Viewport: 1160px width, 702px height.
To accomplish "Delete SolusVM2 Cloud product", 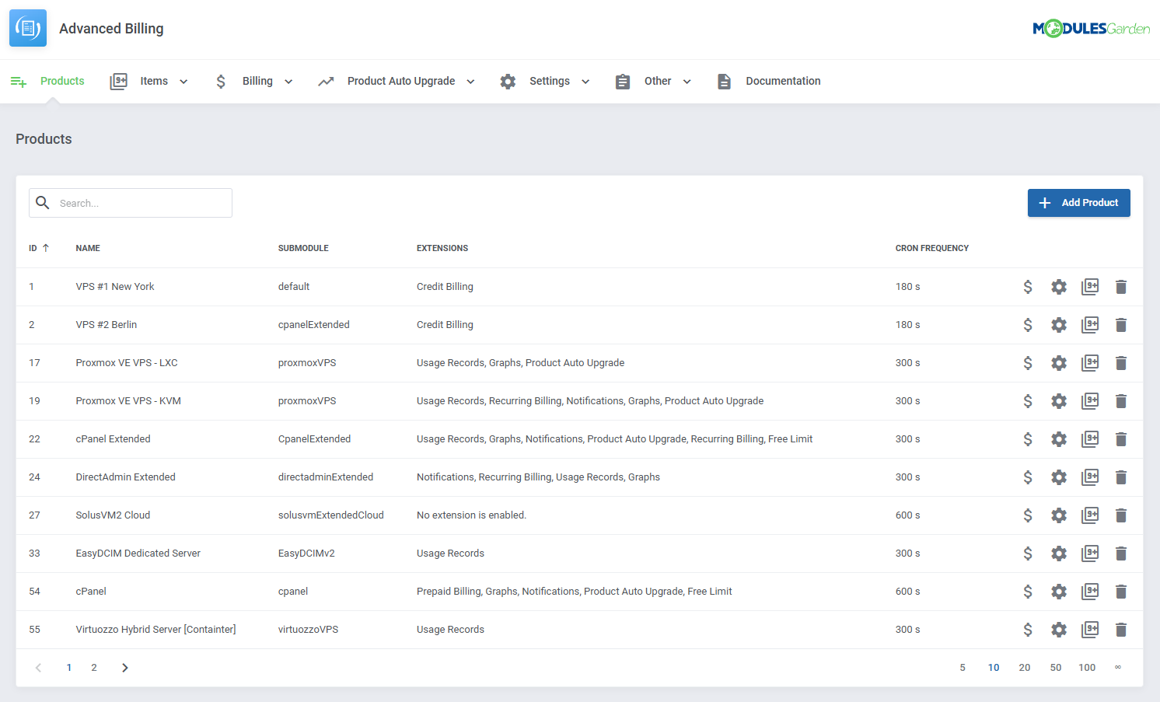I will [x=1121, y=515].
